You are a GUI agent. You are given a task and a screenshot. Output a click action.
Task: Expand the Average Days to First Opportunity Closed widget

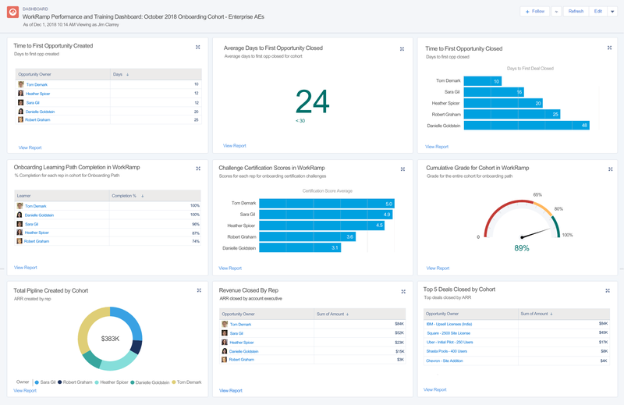point(402,49)
